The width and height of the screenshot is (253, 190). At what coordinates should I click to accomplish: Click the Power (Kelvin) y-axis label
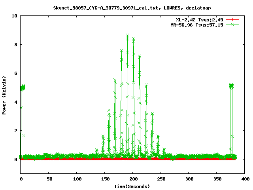pos(4,95)
